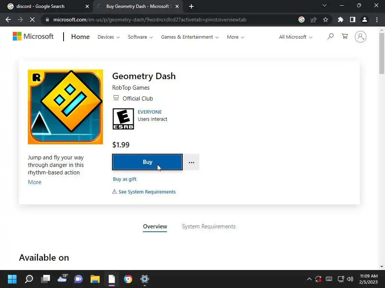Open the Chrome three-dot menu

point(377,19)
